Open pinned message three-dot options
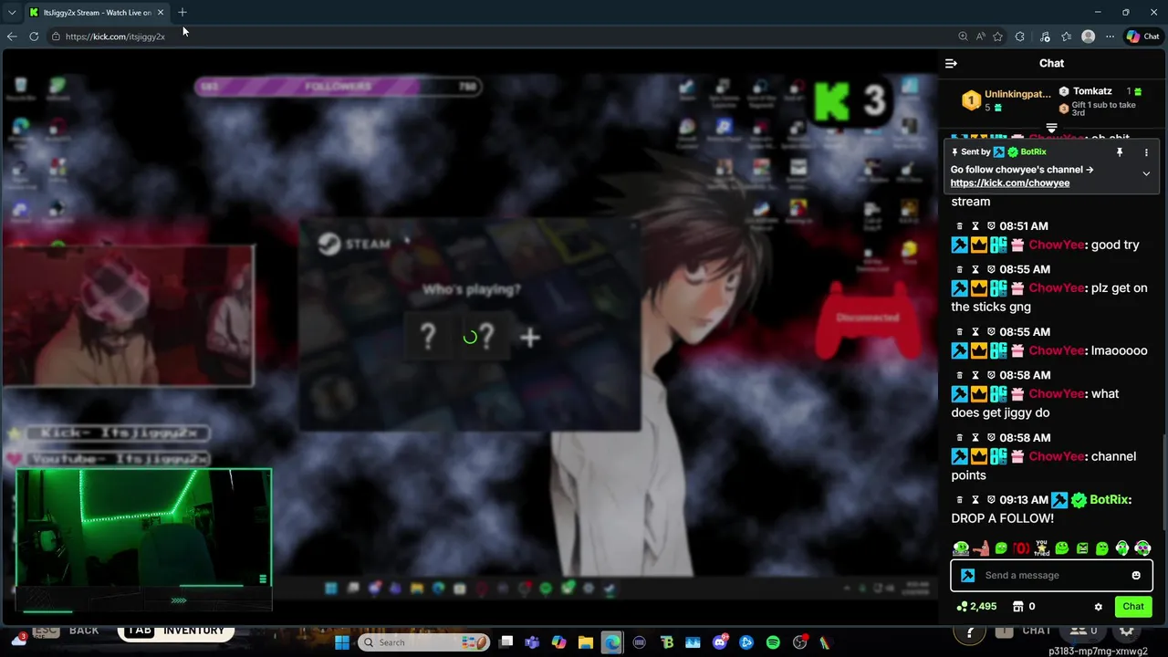 pyautogui.click(x=1146, y=152)
